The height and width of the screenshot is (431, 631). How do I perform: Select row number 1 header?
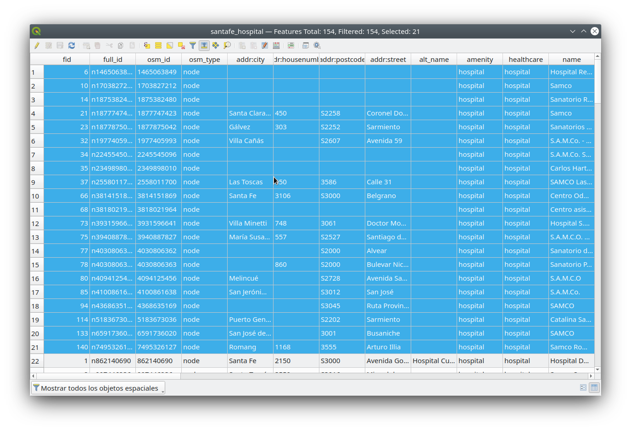[37, 72]
